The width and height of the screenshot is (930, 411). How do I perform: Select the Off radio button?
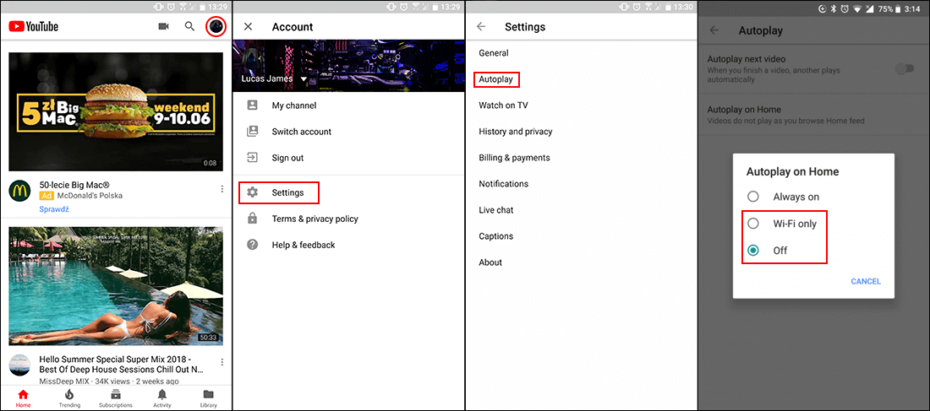[752, 251]
